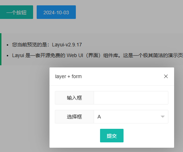Viewport: 183px width, 152px height.
Task: Click the bullet before 您当前预览的是
Action: 7,45
